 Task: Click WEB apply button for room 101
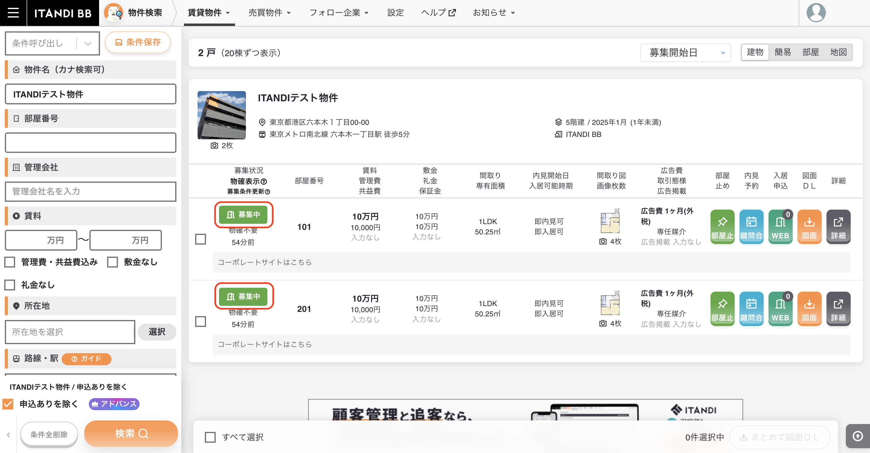(780, 226)
